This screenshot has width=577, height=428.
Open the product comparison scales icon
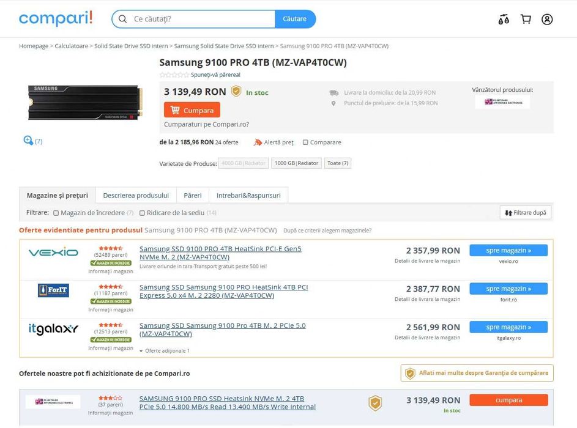[504, 19]
